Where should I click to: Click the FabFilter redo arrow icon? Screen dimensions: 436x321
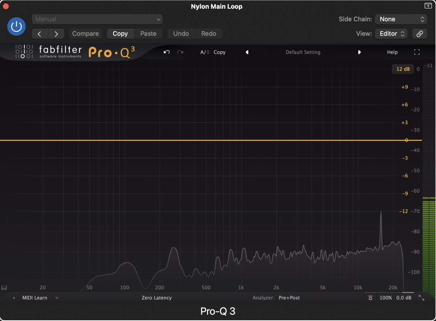point(180,52)
